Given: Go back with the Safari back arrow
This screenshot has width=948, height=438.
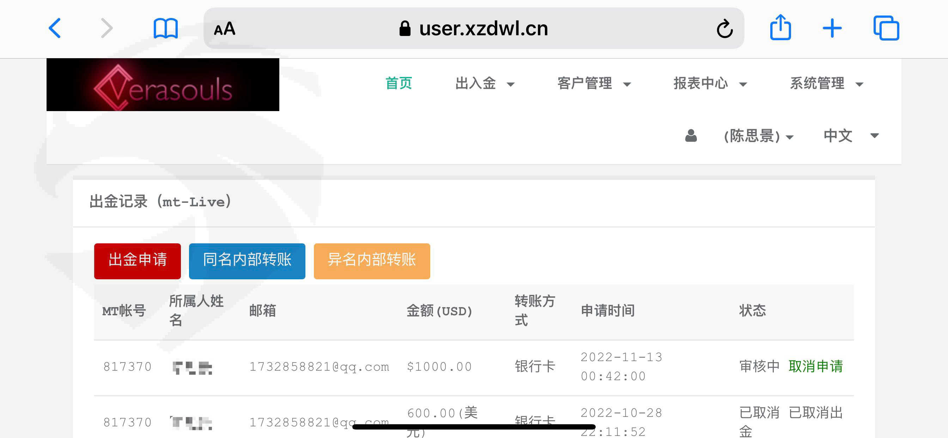Looking at the screenshot, I should (55, 28).
